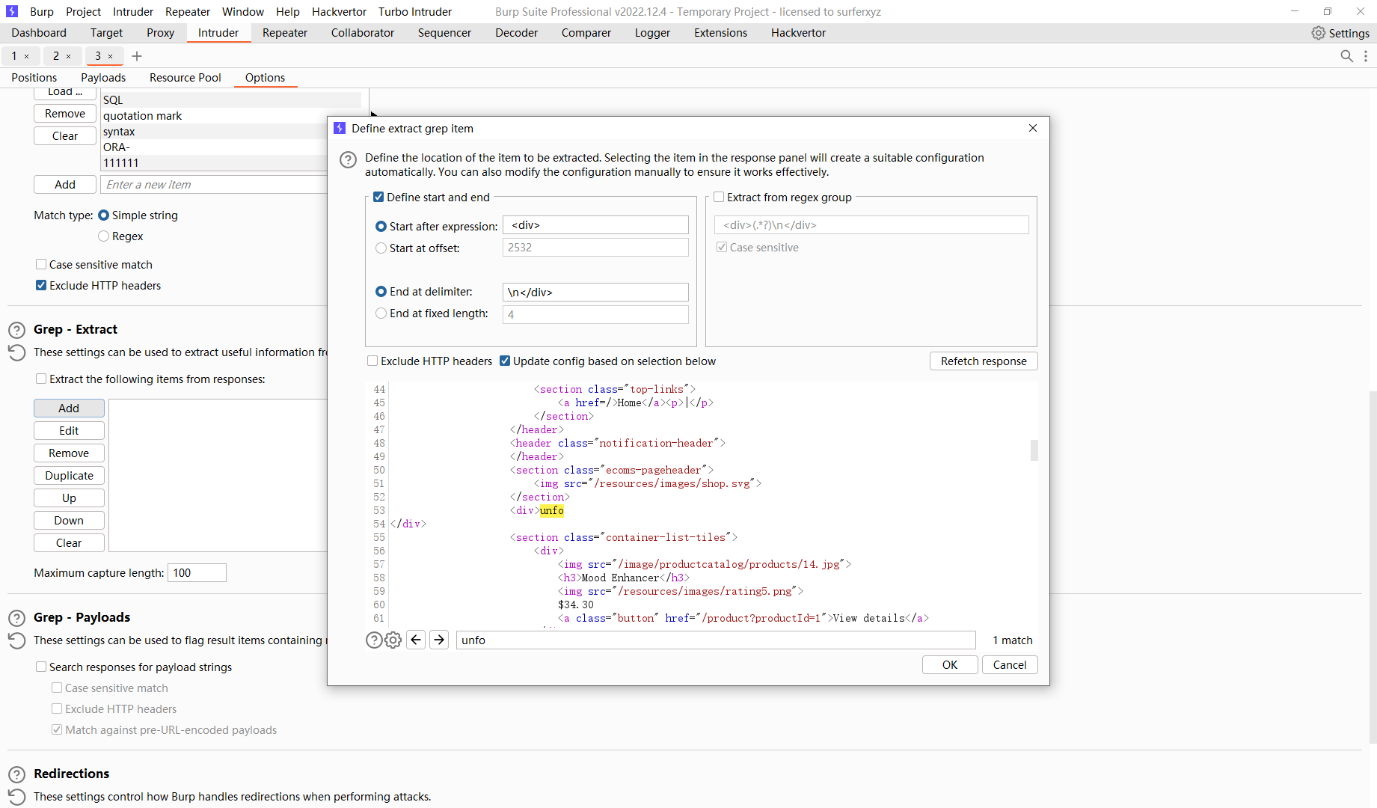Open the Resource Pool sub-tab
The height and width of the screenshot is (808, 1377).
(x=185, y=78)
